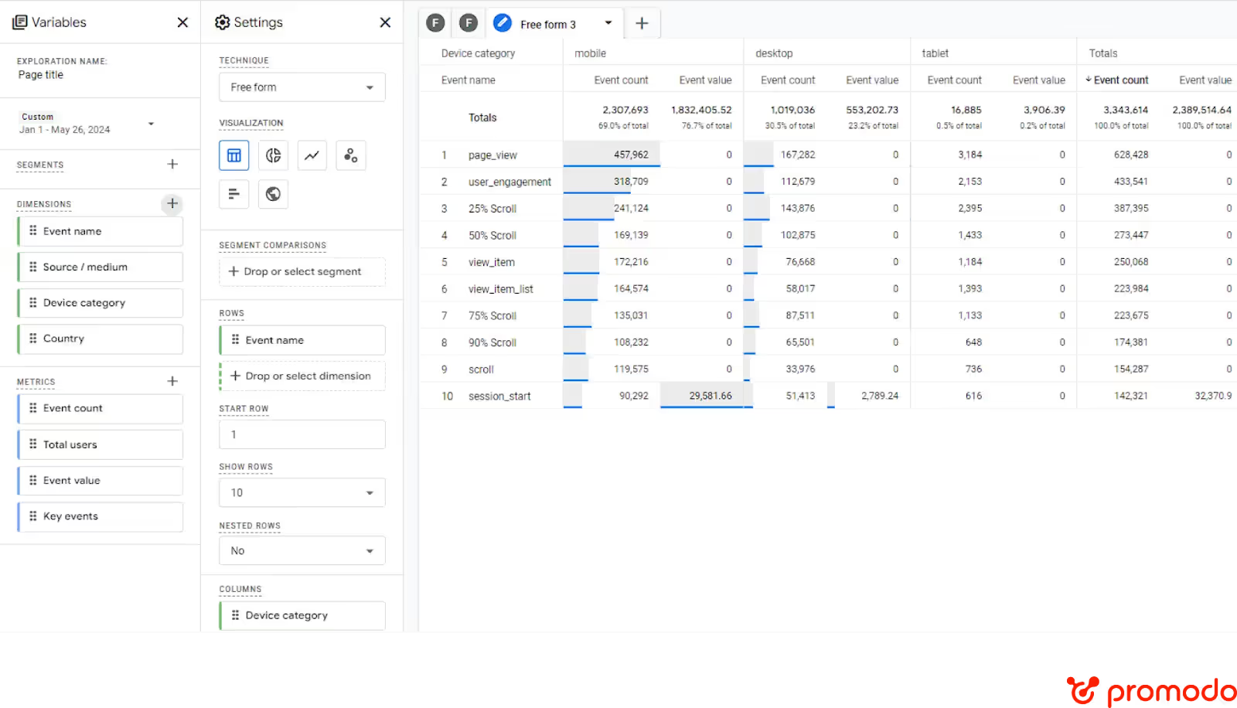
Task: Select the bar chart visualization
Action: tap(234, 194)
